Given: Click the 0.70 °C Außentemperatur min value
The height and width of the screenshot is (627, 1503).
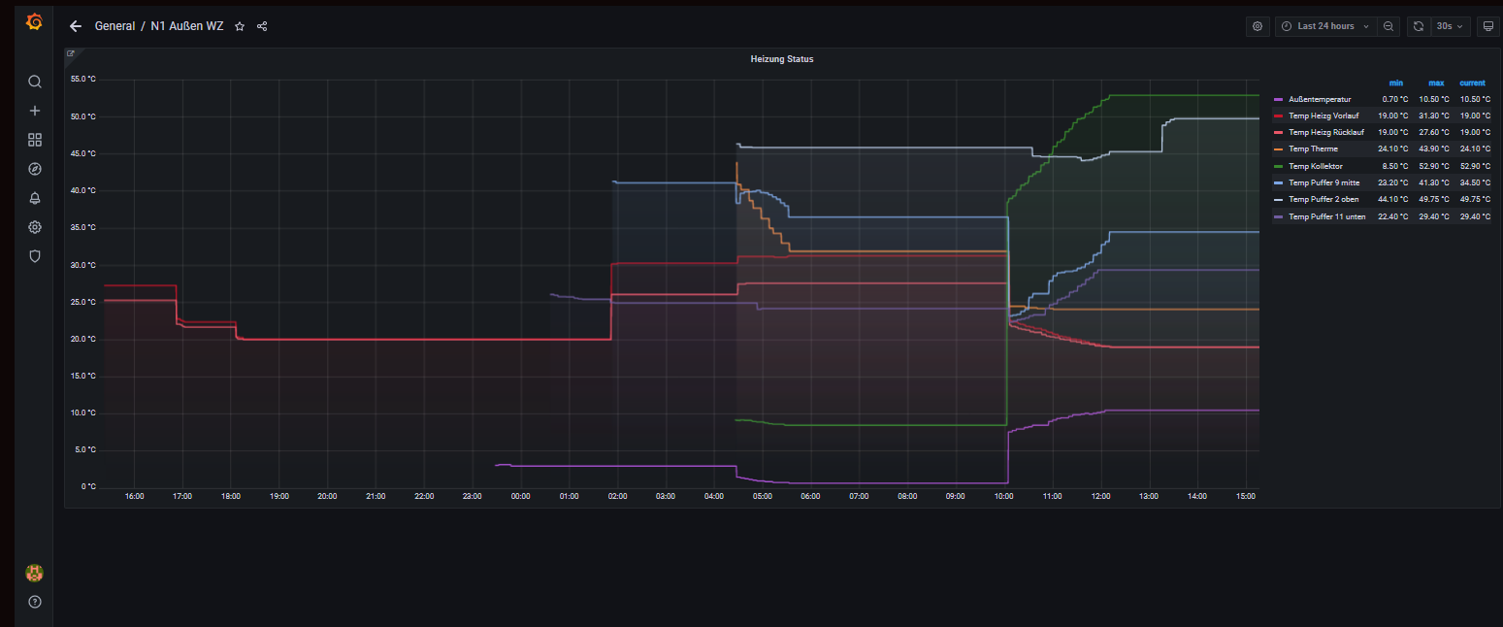Looking at the screenshot, I should pyautogui.click(x=1395, y=99).
